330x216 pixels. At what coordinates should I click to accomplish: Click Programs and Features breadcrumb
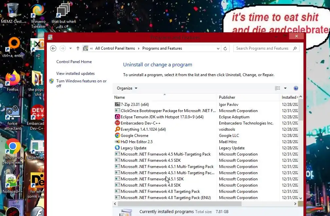162,48
